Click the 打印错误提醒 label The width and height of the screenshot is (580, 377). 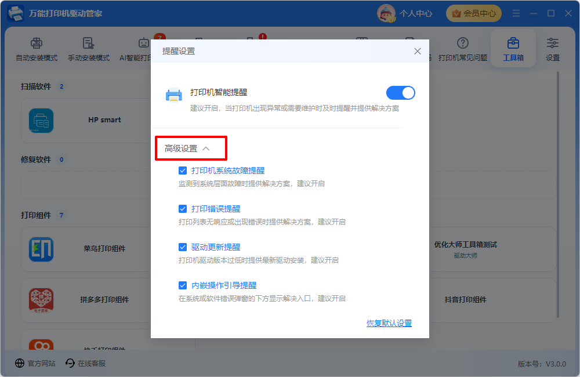pyautogui.click(x=216, y=209)
